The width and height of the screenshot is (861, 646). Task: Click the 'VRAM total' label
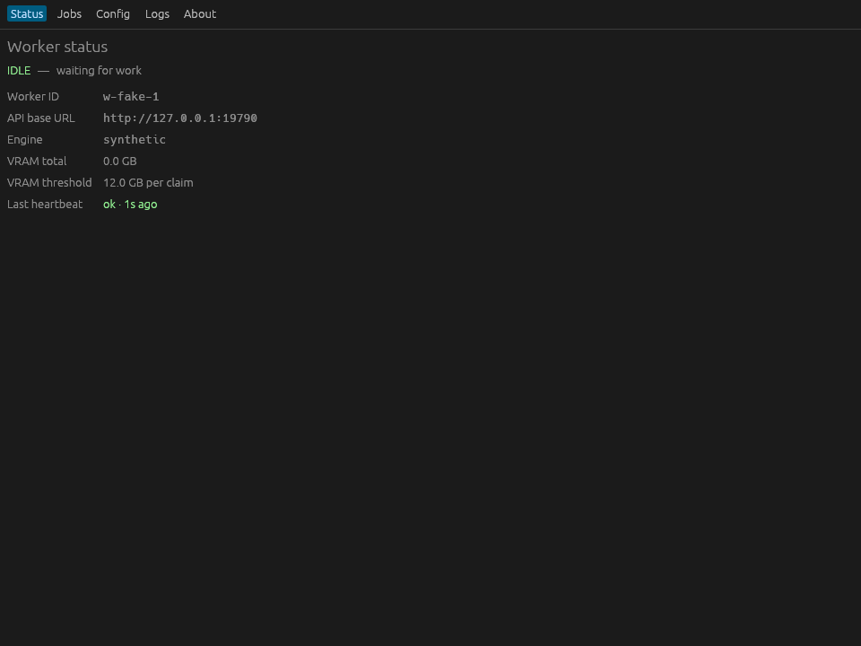click(37, 161)
